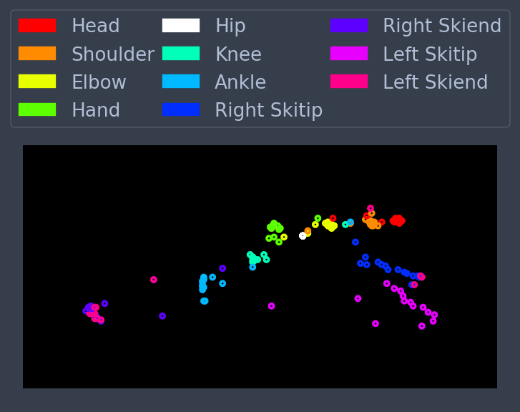Click the red Head color swatch
Viewport: 520px width, 412px height.
[x=37, y=26]
